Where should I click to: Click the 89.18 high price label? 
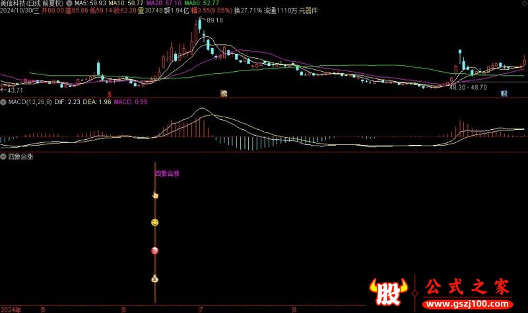pyautogui.click(x=214, y=20)
